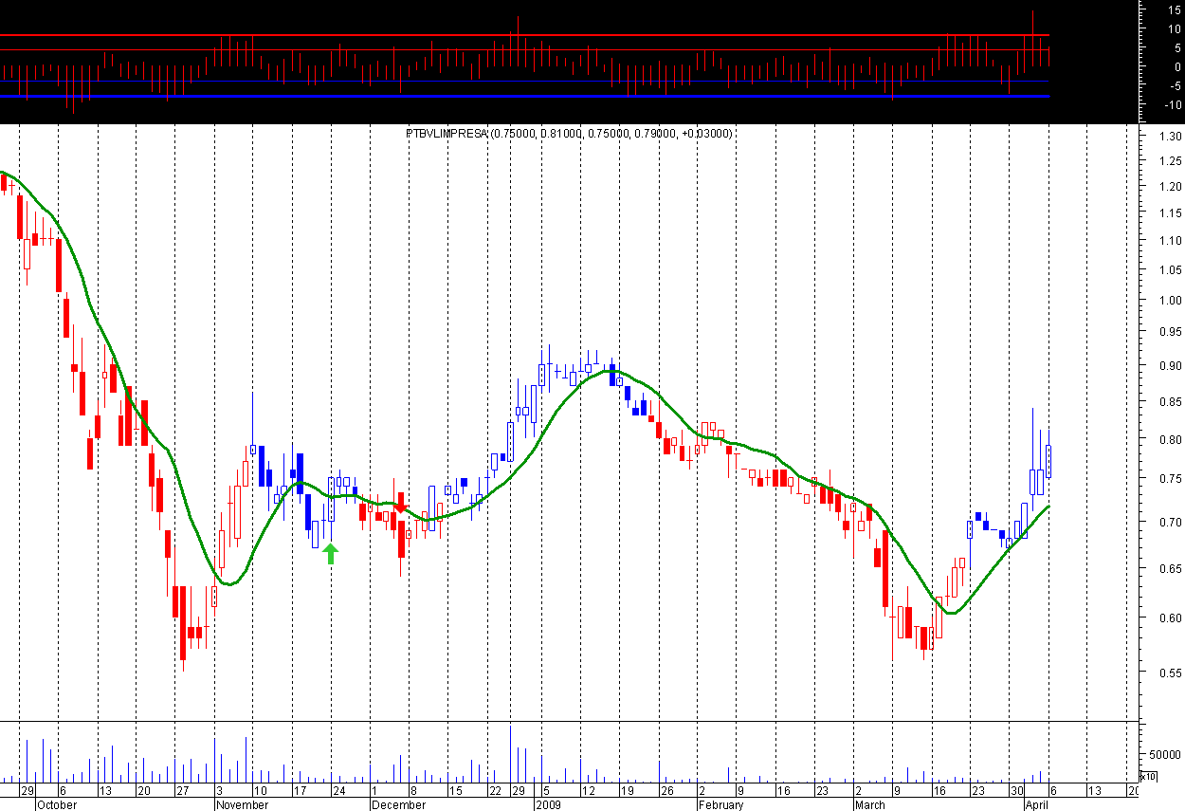Click the red down-arrow sell signal
1185x811 pixels.
pos(400,507)
